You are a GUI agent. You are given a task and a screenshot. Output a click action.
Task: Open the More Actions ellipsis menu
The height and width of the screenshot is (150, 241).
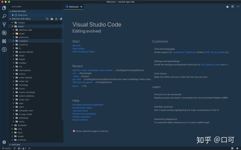point(238,7)
